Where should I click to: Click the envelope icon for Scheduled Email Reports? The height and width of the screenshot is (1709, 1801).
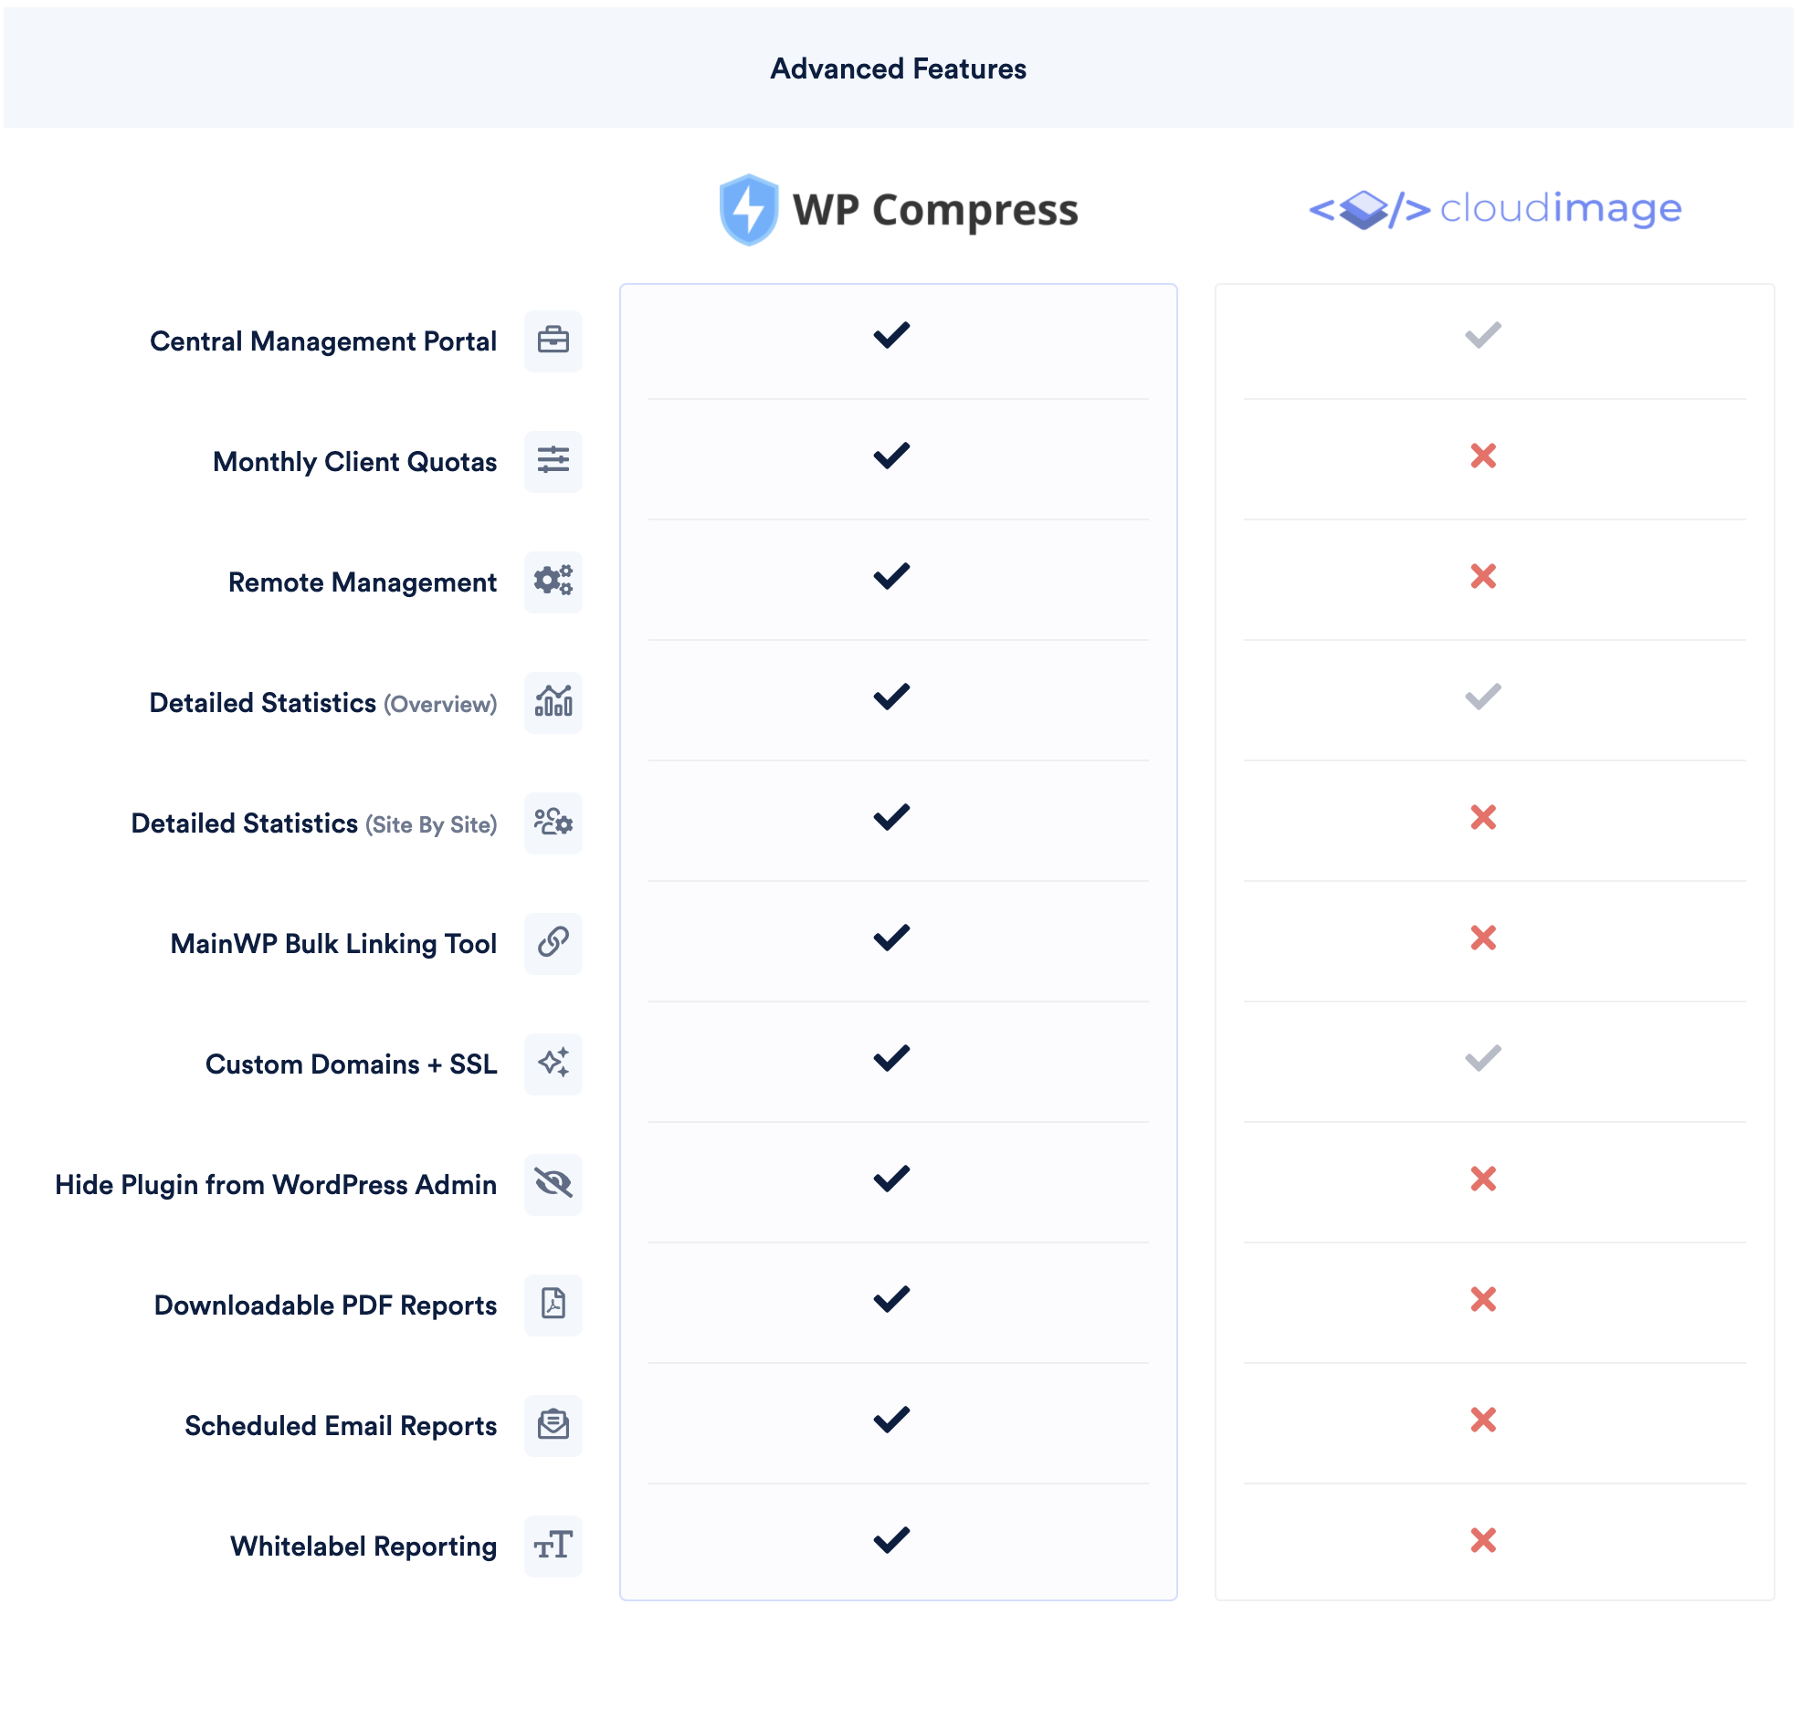[553, 1425]
